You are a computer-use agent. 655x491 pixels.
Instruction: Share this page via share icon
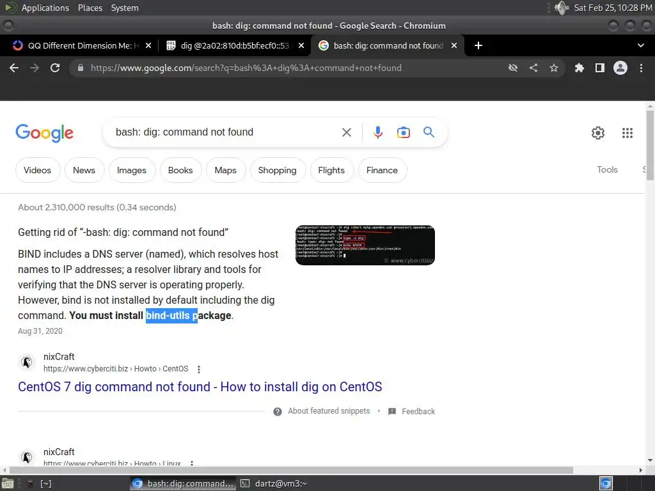coord(533,68)
